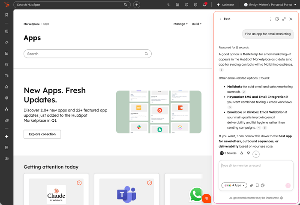
Task: Open the CRM contacts icon in sidebar
Action: pos(7,31)
